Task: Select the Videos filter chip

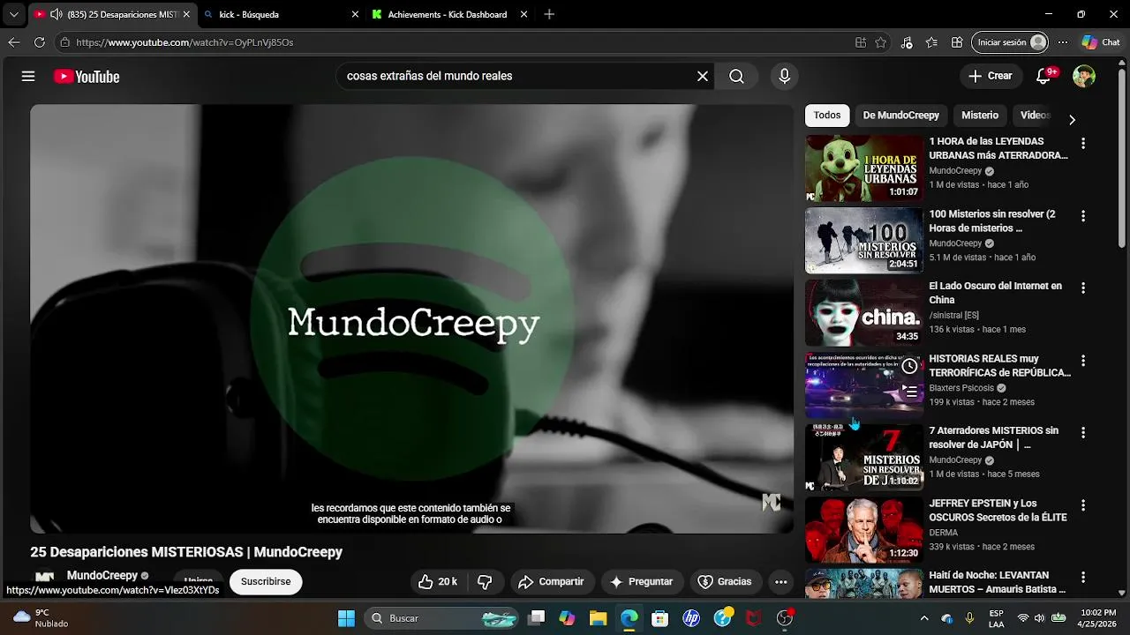Action: 1035,116
